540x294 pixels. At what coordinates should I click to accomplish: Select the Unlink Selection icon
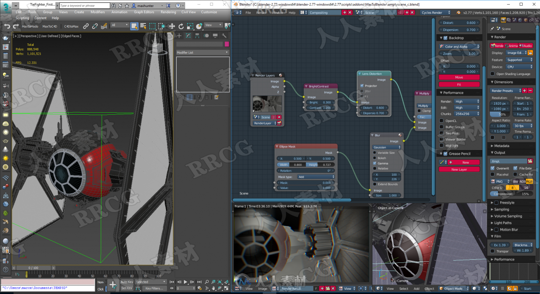pos(95,26)
